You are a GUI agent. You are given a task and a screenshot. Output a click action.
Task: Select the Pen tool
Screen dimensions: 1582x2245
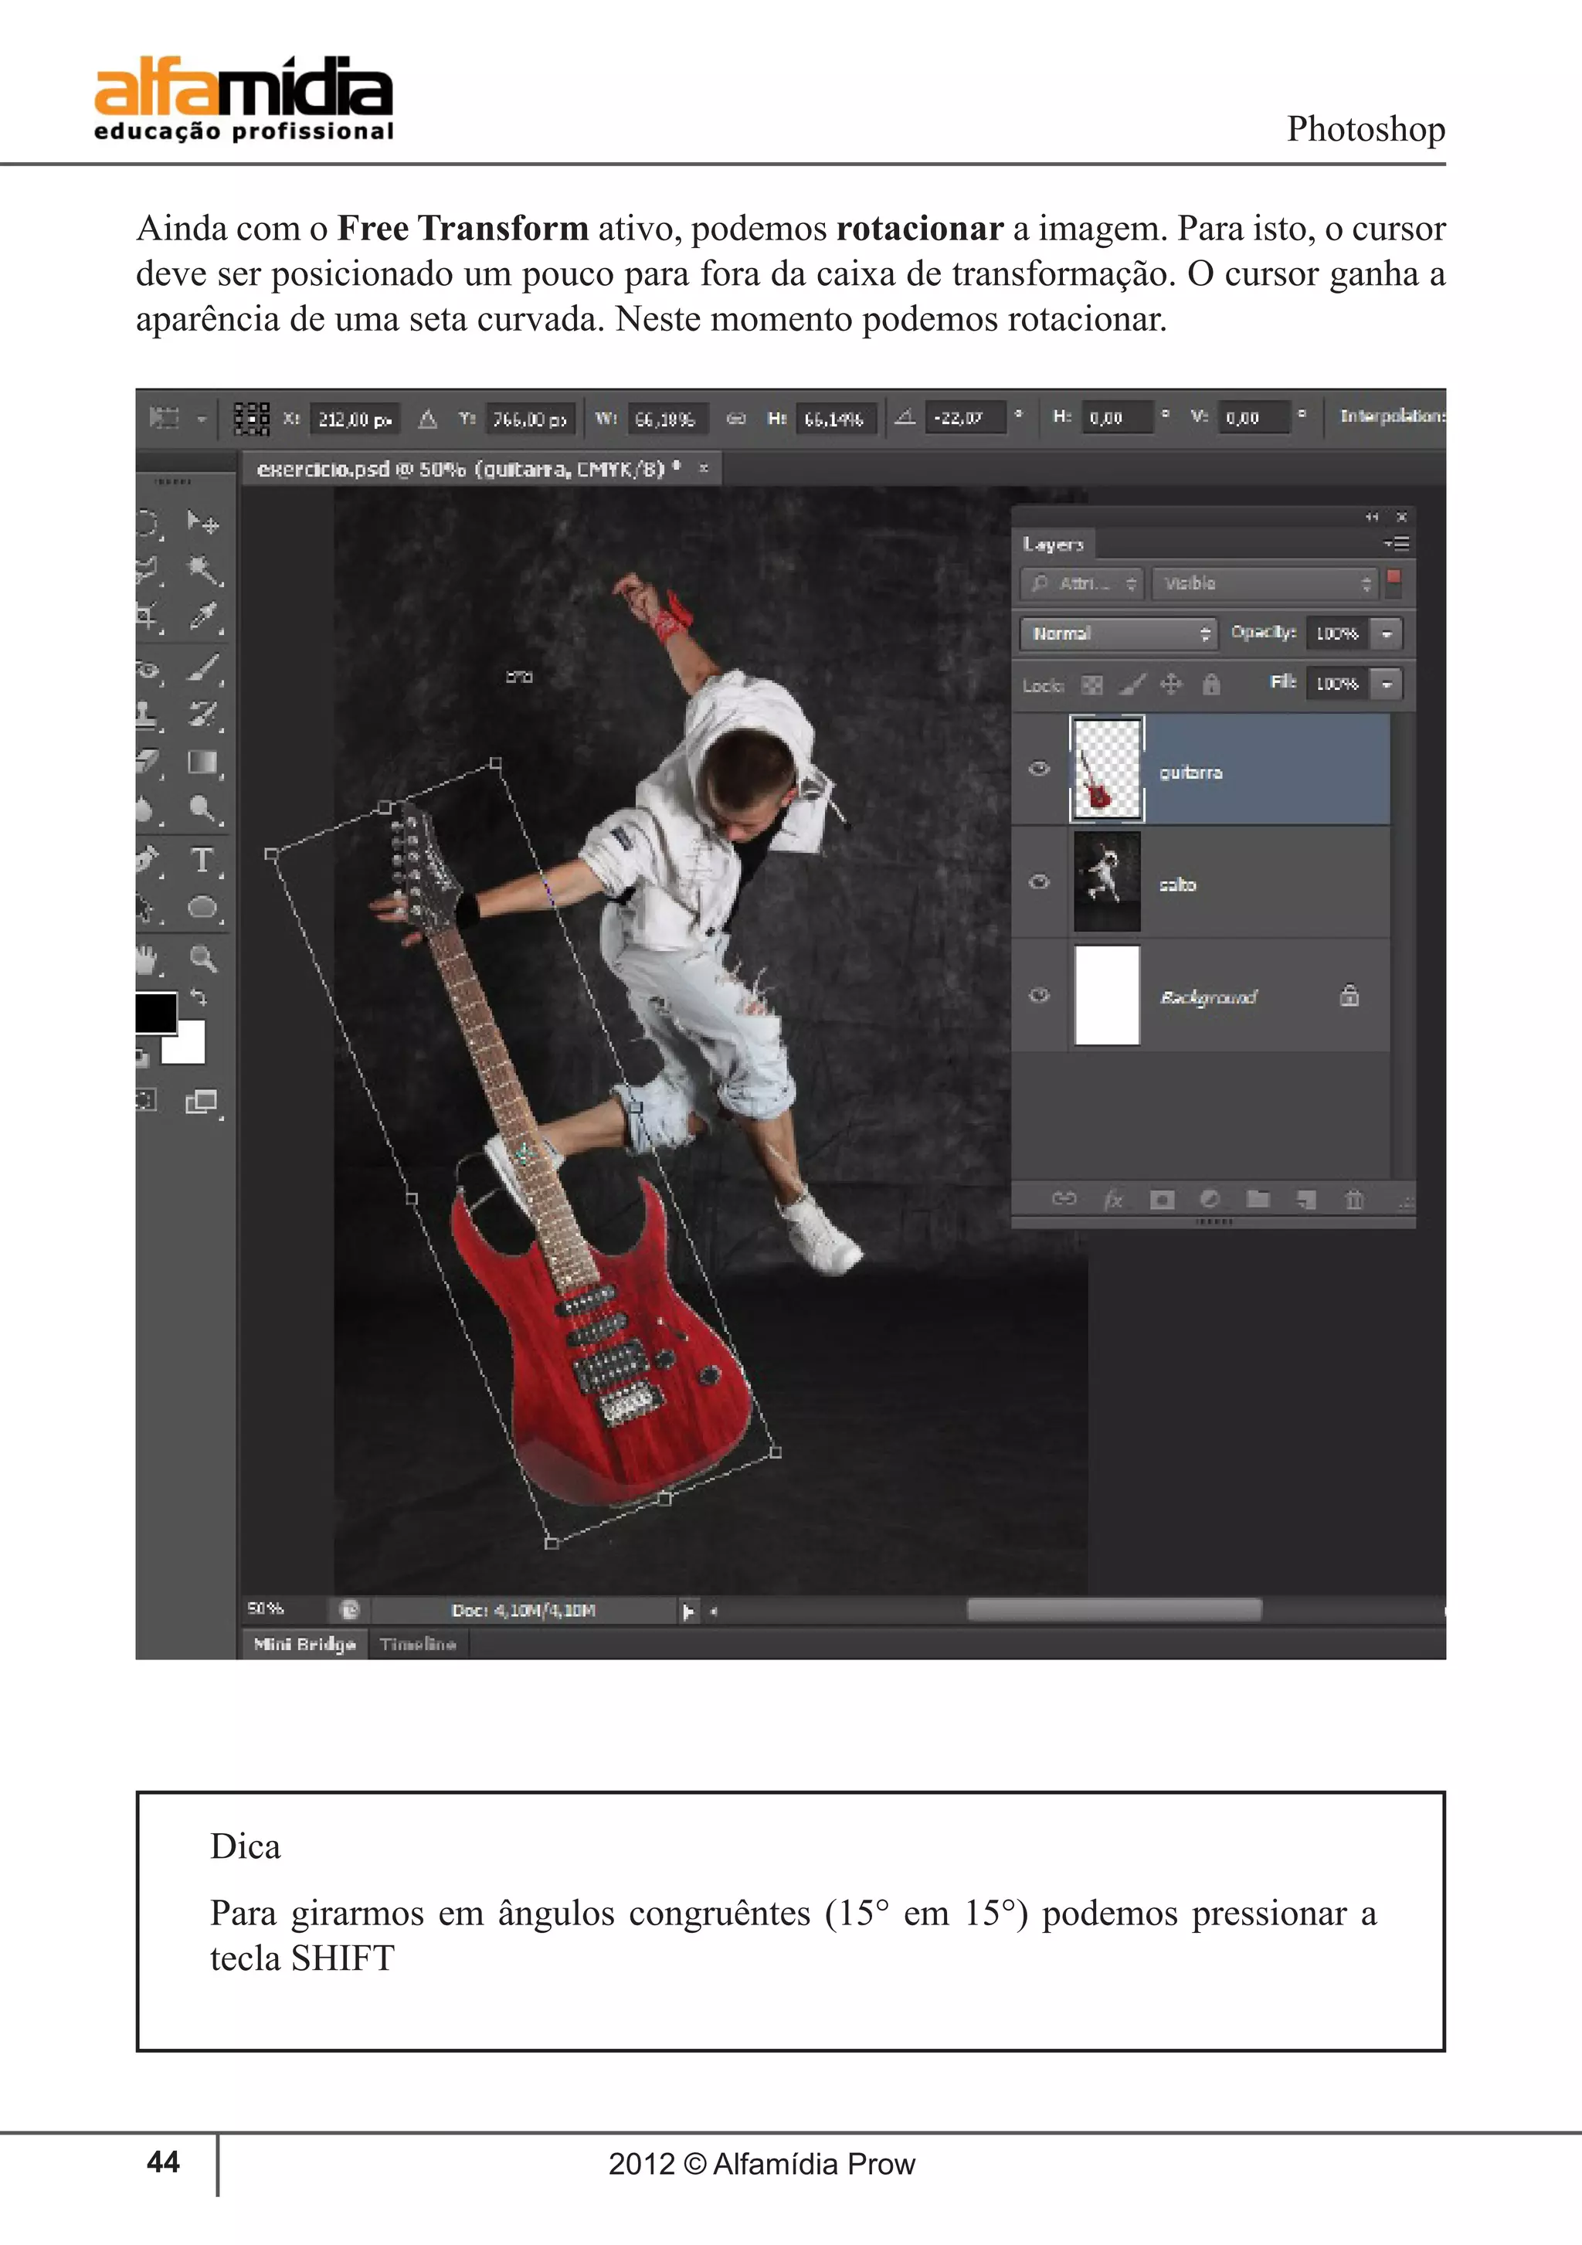tap(148, 861)
